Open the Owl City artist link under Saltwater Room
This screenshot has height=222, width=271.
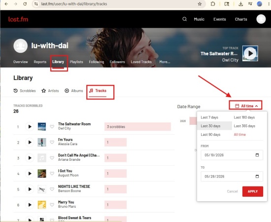coord(64,128)
